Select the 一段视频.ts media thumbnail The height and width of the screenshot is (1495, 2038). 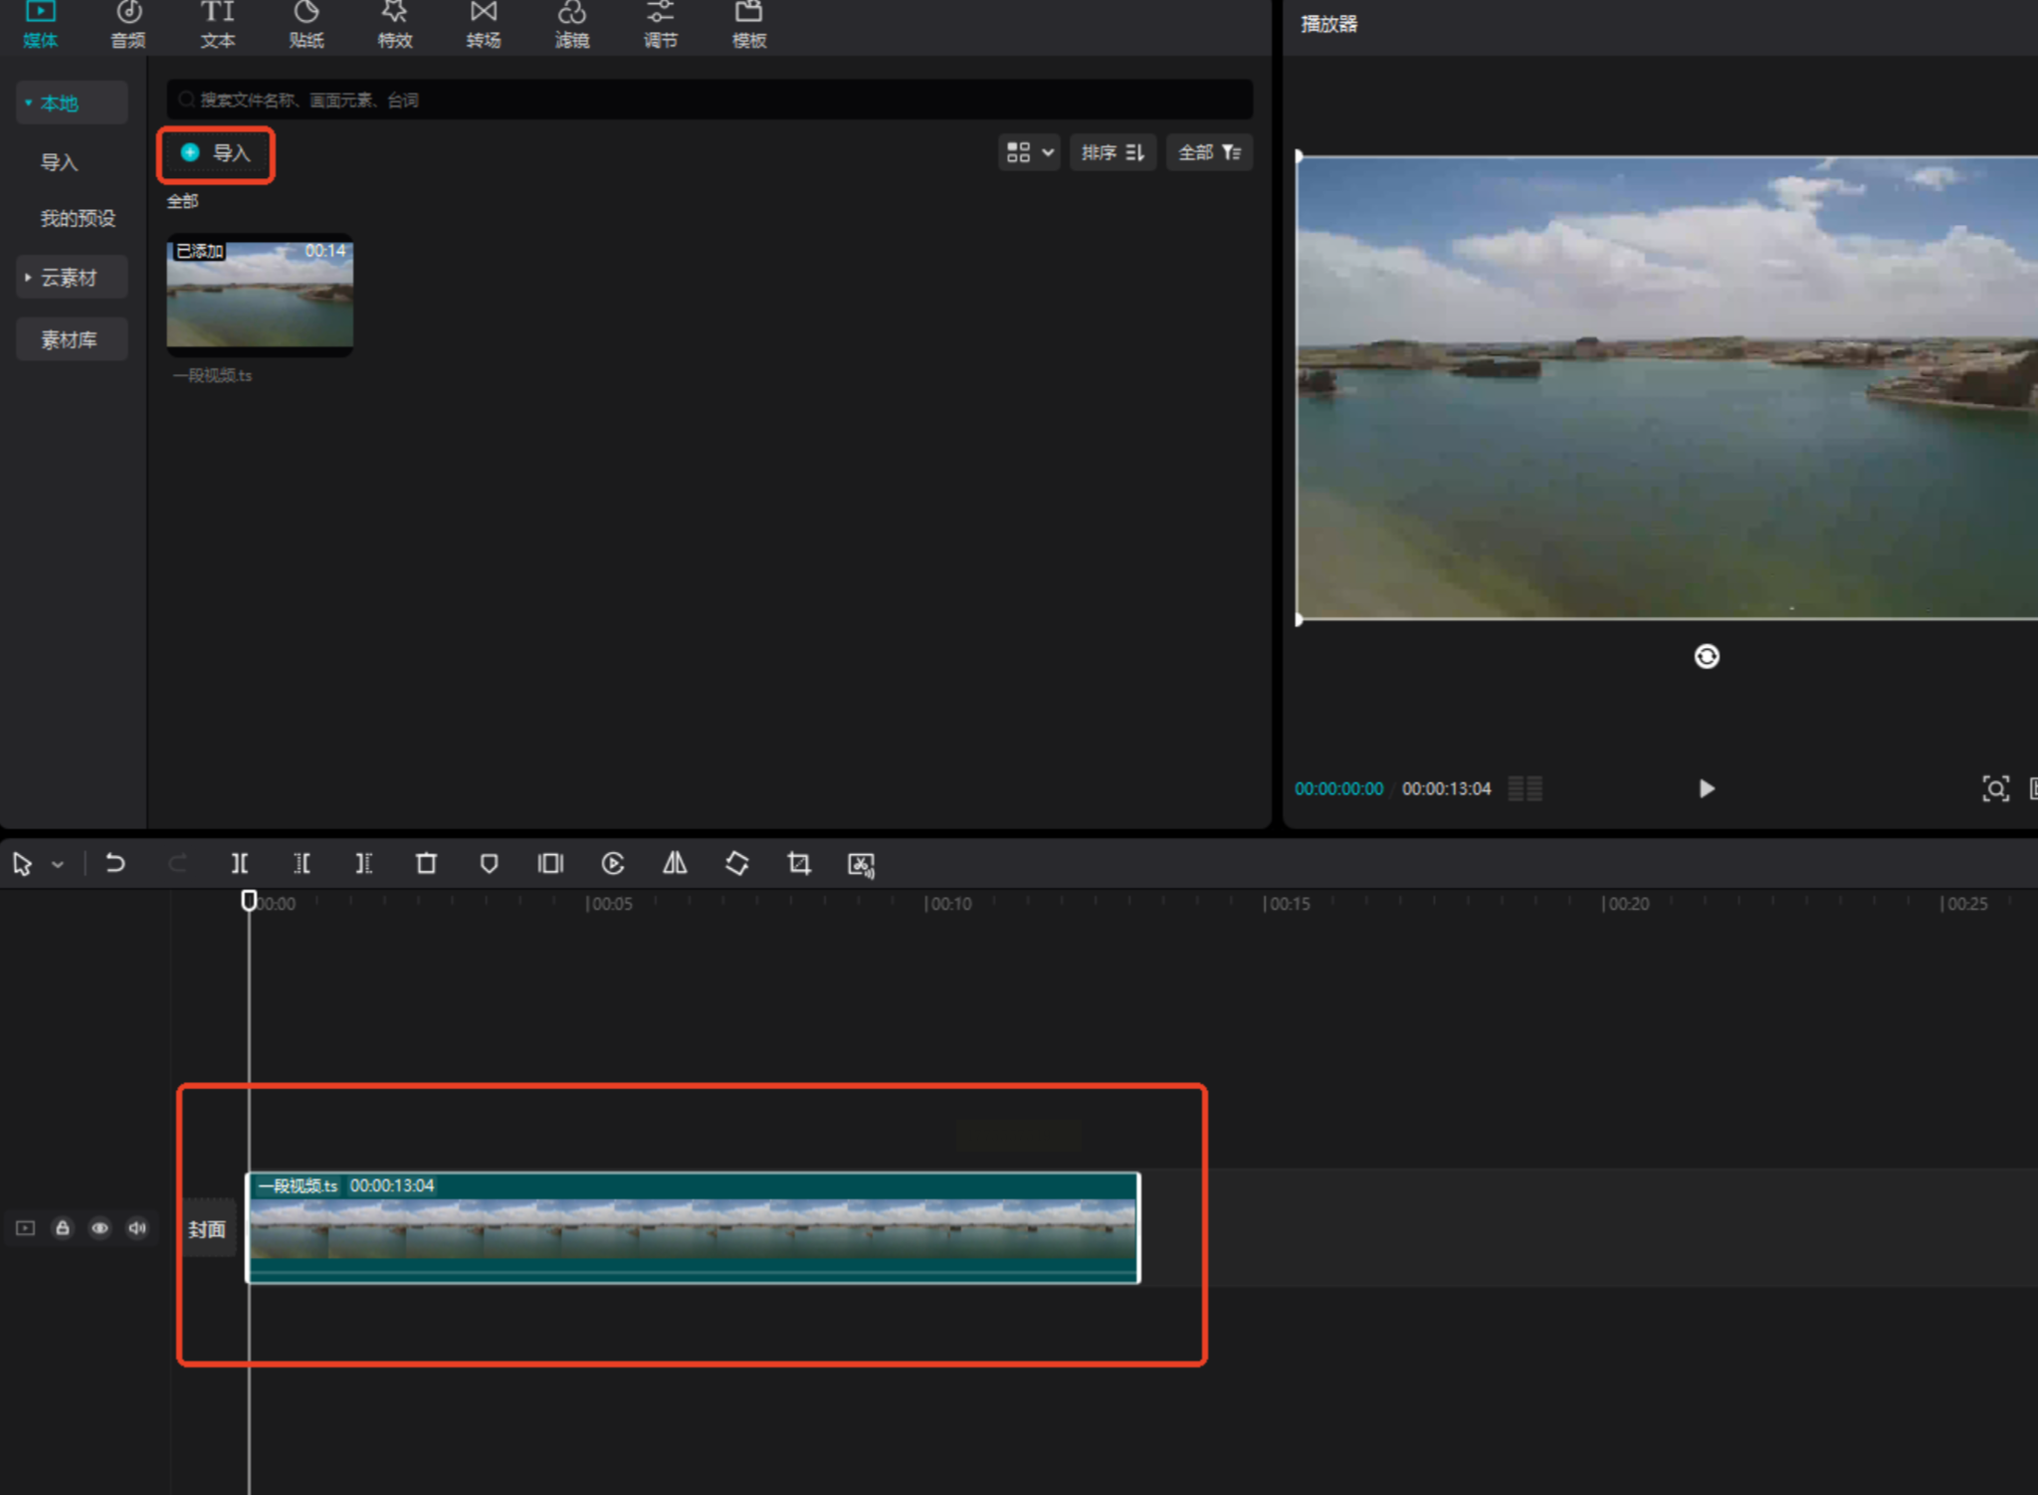point(260,295)
